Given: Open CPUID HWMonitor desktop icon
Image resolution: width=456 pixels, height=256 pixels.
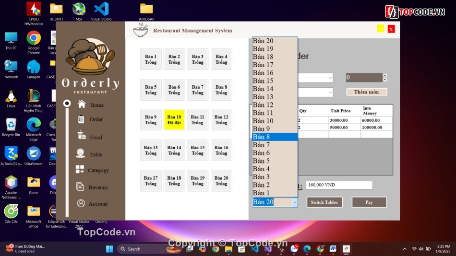Looking at the screenshot, I should pos(34,13).
